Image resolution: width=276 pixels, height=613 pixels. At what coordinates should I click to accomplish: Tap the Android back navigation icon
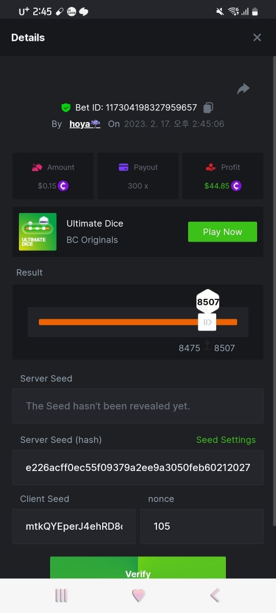pyautogui.click(x=215, y=595)
